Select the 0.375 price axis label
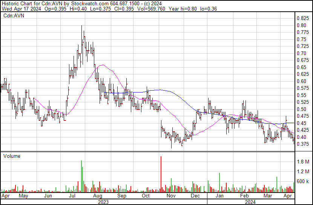The height and width of the screenshot is (205, 313). 304,144
